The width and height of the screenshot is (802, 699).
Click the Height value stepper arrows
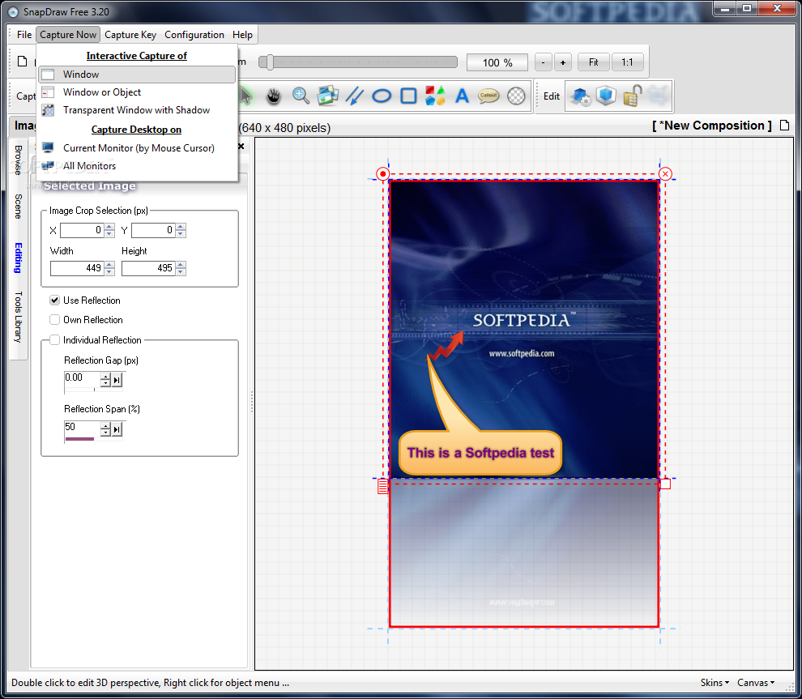click(x=181, y=268)
